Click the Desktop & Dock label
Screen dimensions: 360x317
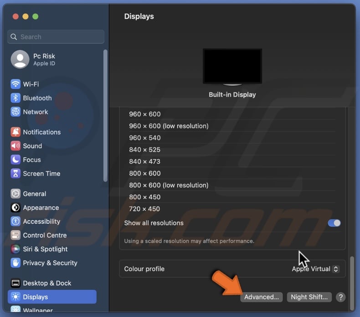(x=47, y=283)
